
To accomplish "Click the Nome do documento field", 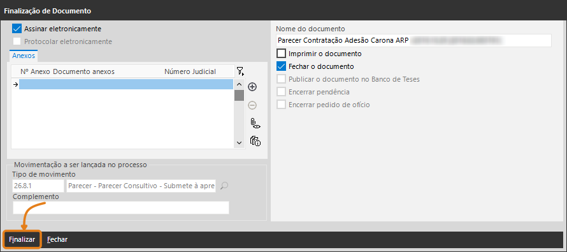I will [x=413, y=41].
